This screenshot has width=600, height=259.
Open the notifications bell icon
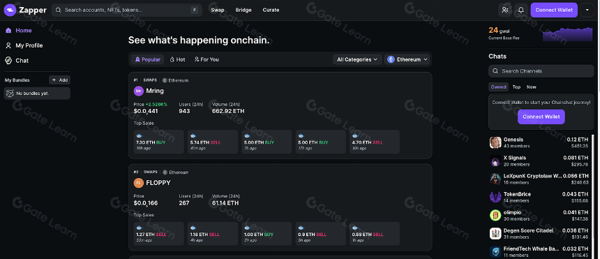520,10
